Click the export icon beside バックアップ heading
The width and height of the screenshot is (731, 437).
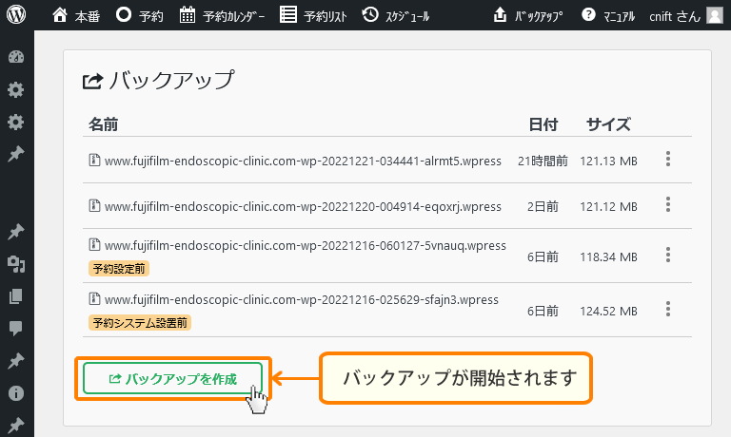[92, 82]
